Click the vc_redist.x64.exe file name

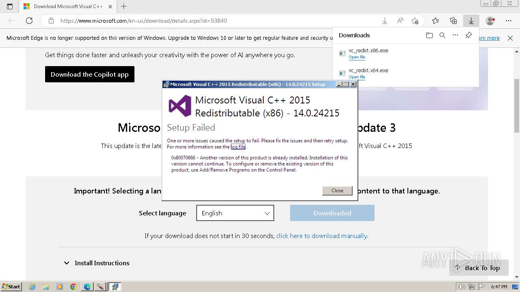(368, 70)
